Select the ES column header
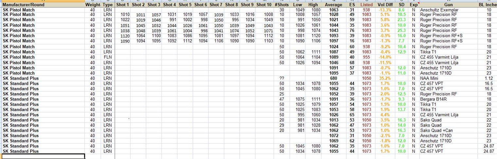The image size is (497, 159). pyautogui.click(x=352, y=5)
